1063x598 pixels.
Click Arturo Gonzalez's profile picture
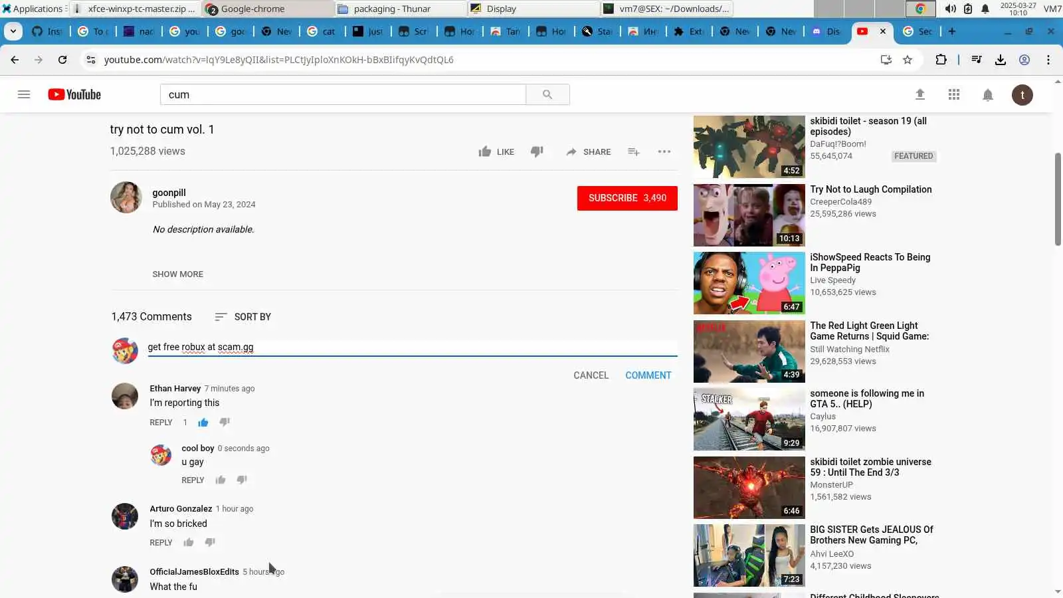point(125,516)
